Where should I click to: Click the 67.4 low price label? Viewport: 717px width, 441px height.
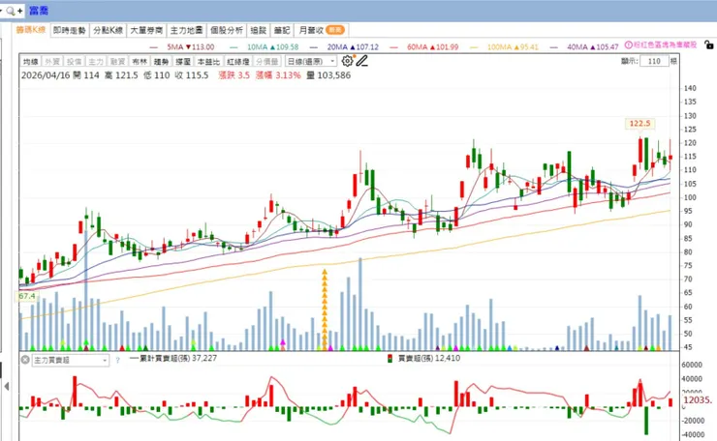(27, 296)
